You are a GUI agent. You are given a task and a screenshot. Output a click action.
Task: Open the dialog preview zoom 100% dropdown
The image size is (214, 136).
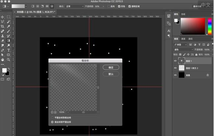(x=68, y=112)
